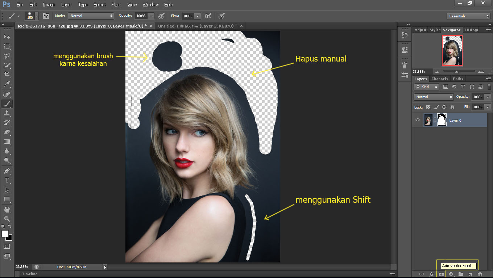This screenshot has width=493, height=278.
Task: Select the Pen tool
Action: (7, 171)
